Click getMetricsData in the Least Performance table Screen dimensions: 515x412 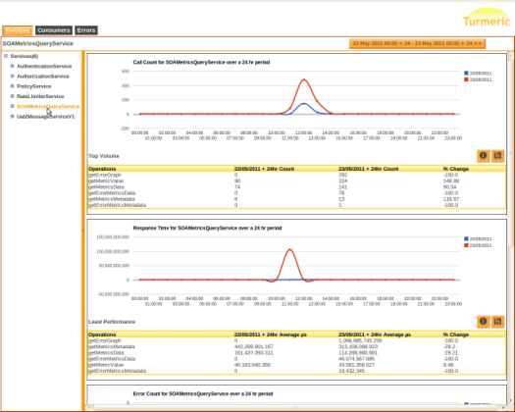106,353
